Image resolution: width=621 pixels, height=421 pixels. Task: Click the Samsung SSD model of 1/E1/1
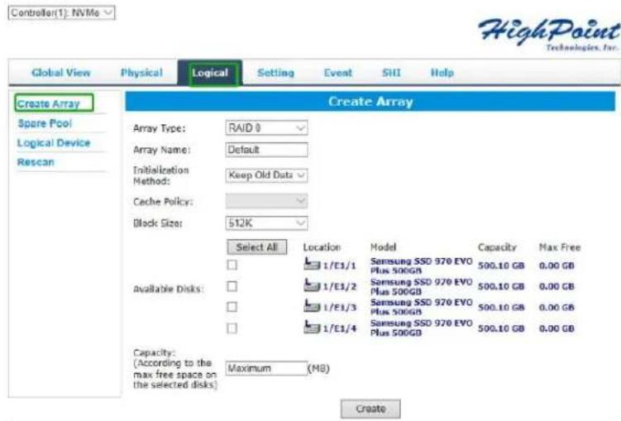(421, 266)
